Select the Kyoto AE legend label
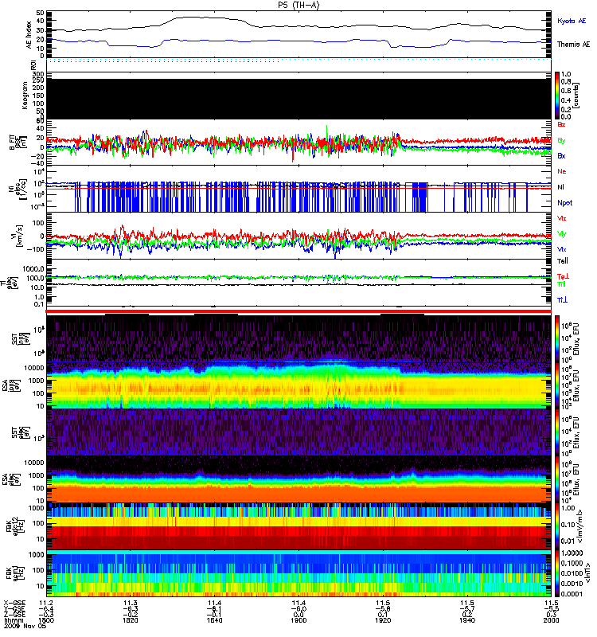The width and height of the screenshot is (597, 637). [572, 21]
